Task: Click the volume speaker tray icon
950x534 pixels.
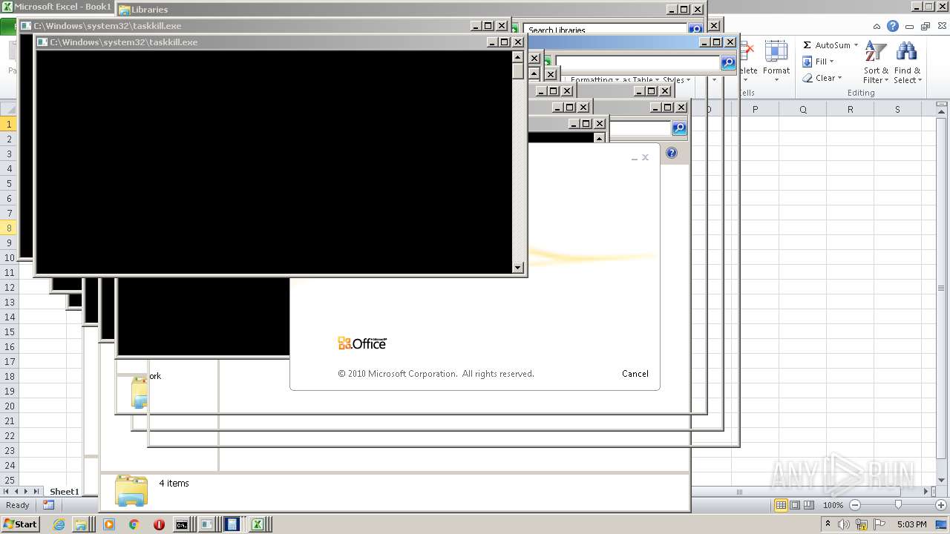Action: (844, 524)
